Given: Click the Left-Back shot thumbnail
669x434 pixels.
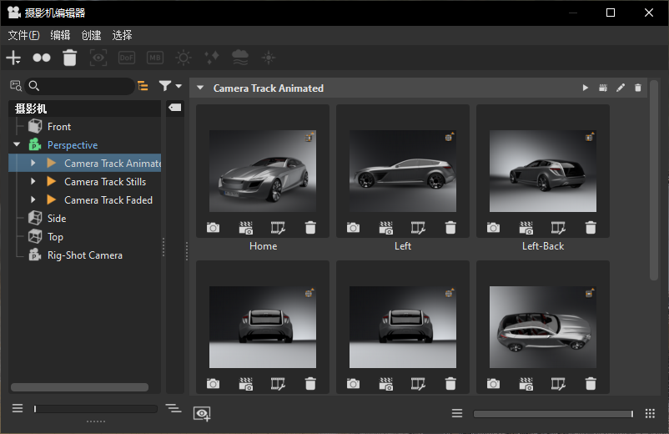Looking at the screenshot, I should coord(543,171).
